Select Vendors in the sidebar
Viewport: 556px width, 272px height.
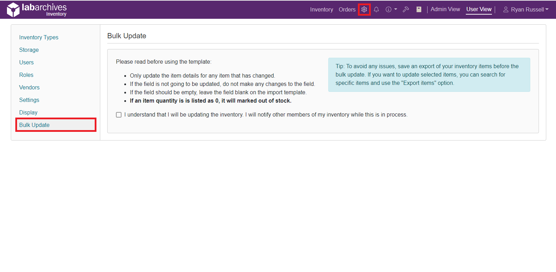pos(29,87)
